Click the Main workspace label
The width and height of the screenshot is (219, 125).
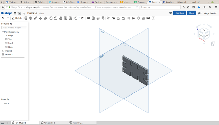(x=41, y=13)
